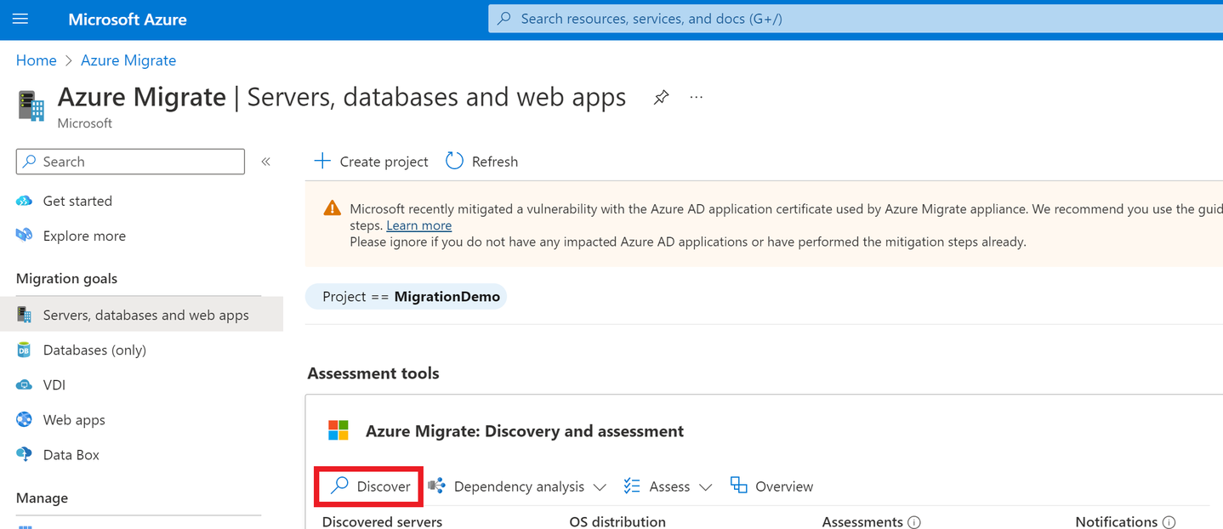Click the Discovered servers column heading
The width and height of the screenshot is (1223, 529).
[x=382, y=521]
